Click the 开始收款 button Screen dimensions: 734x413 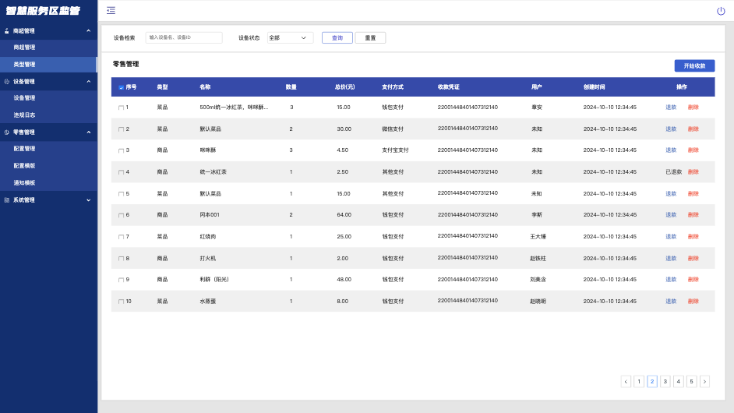694,66
